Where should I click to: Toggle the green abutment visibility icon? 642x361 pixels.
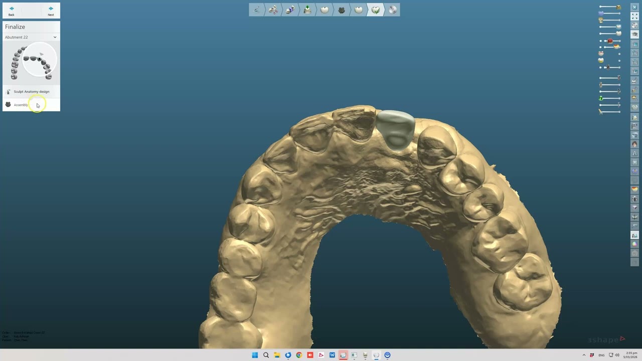pyautogui.click(x=601, y=98)
